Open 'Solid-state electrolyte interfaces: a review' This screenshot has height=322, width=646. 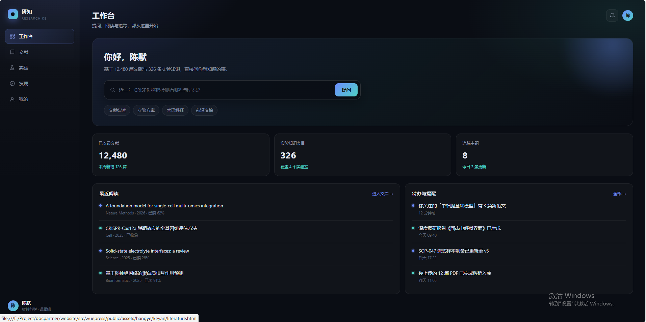coord(147,251)
